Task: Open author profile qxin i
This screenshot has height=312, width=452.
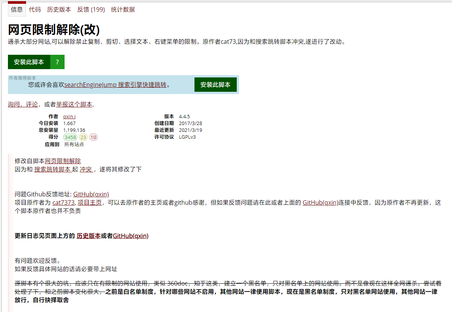Action: 69,116
